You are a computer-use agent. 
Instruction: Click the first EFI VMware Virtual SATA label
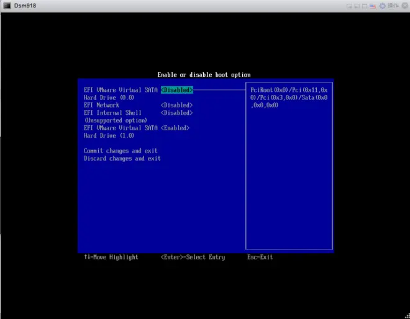pos(121,90)
